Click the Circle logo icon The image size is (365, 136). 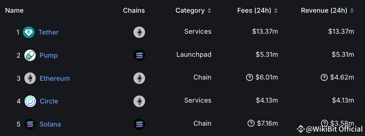pyautogui.click(x=30, y=101)
